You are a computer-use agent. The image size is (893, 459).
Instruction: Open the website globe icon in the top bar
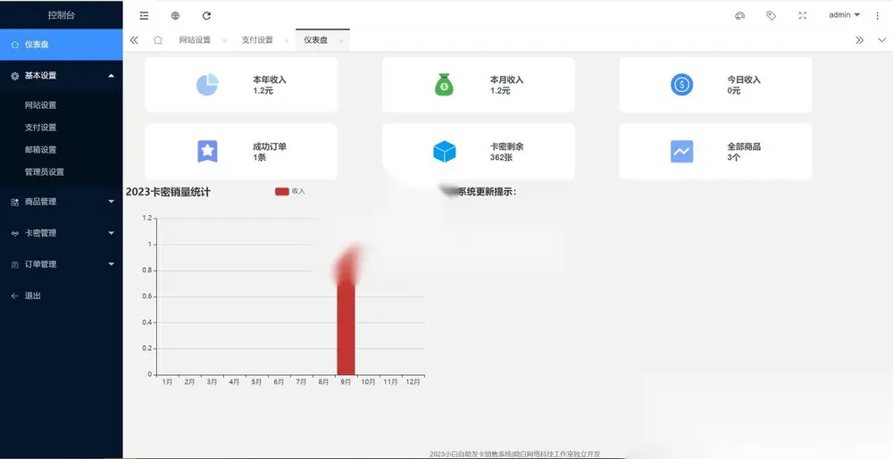pos(175,16)
